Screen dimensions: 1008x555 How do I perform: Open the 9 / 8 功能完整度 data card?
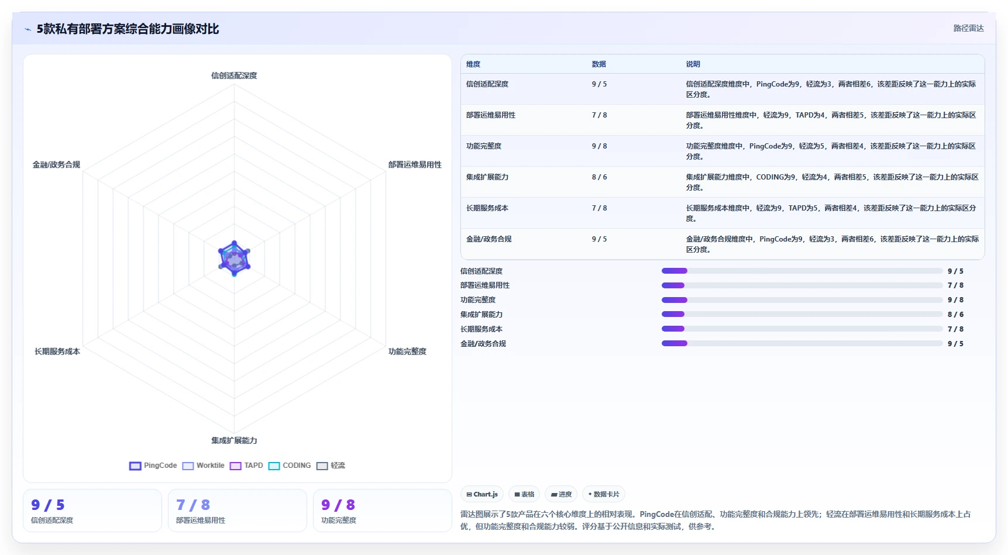[383, 511]
